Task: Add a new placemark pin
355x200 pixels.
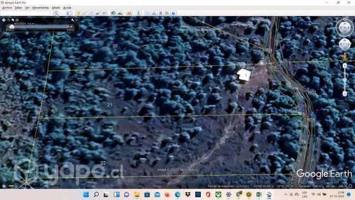Action: click(x=78, y=13)
